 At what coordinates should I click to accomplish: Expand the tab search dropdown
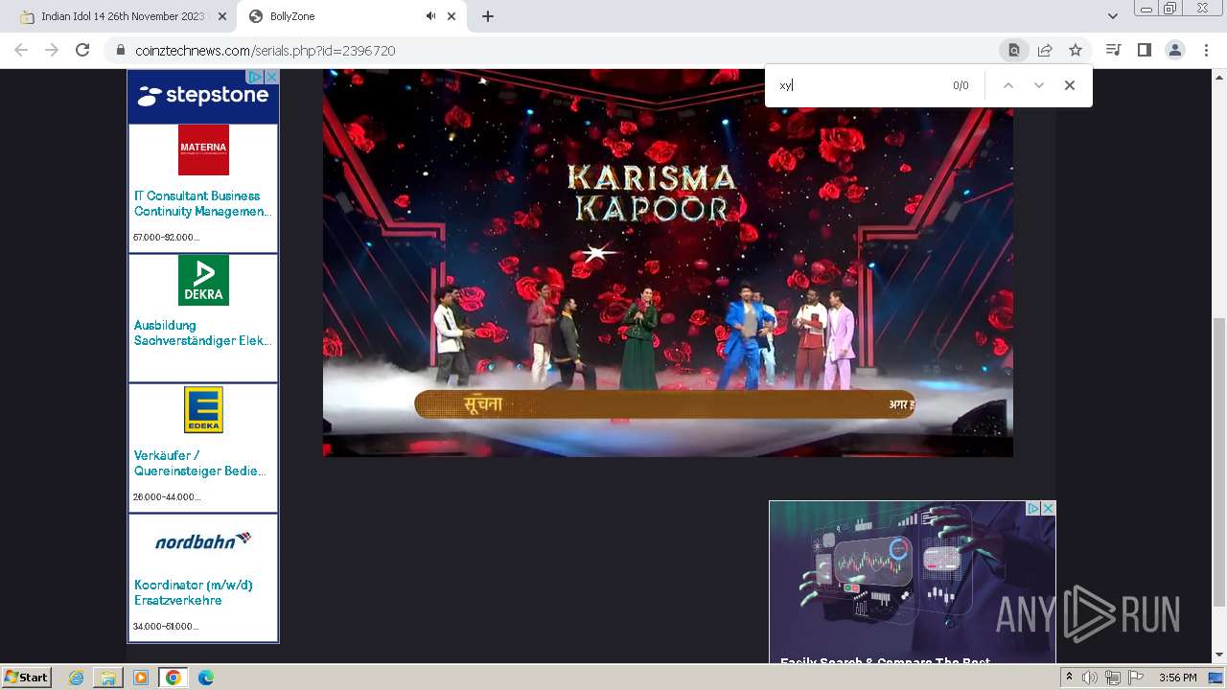1113,16
